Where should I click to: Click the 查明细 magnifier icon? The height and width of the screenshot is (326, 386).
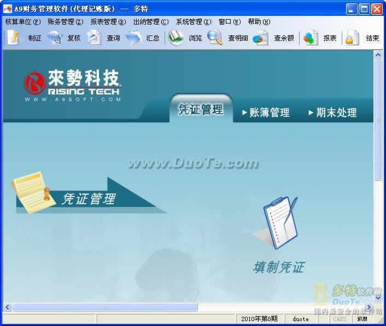(215, 38)
